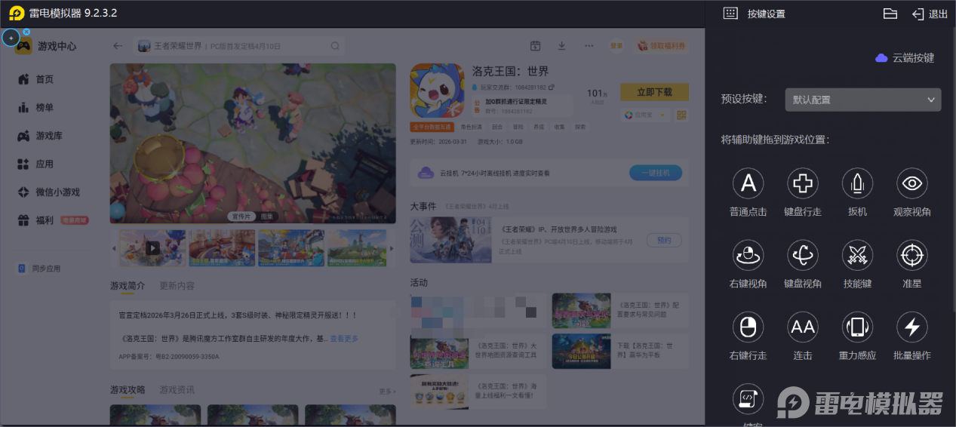Play the video thumbnail in the strip
Image resolution: width=956 pixels, height=427 pixels.
[x=152, y=247]
